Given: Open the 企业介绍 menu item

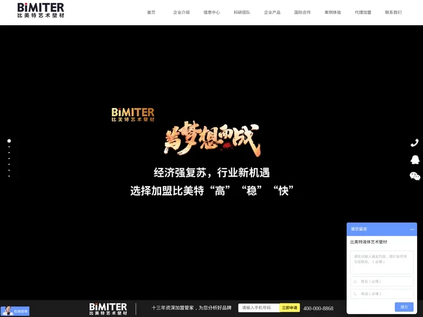Looking at the screenshot, I should pyautogui.click(x=182, y=12).
